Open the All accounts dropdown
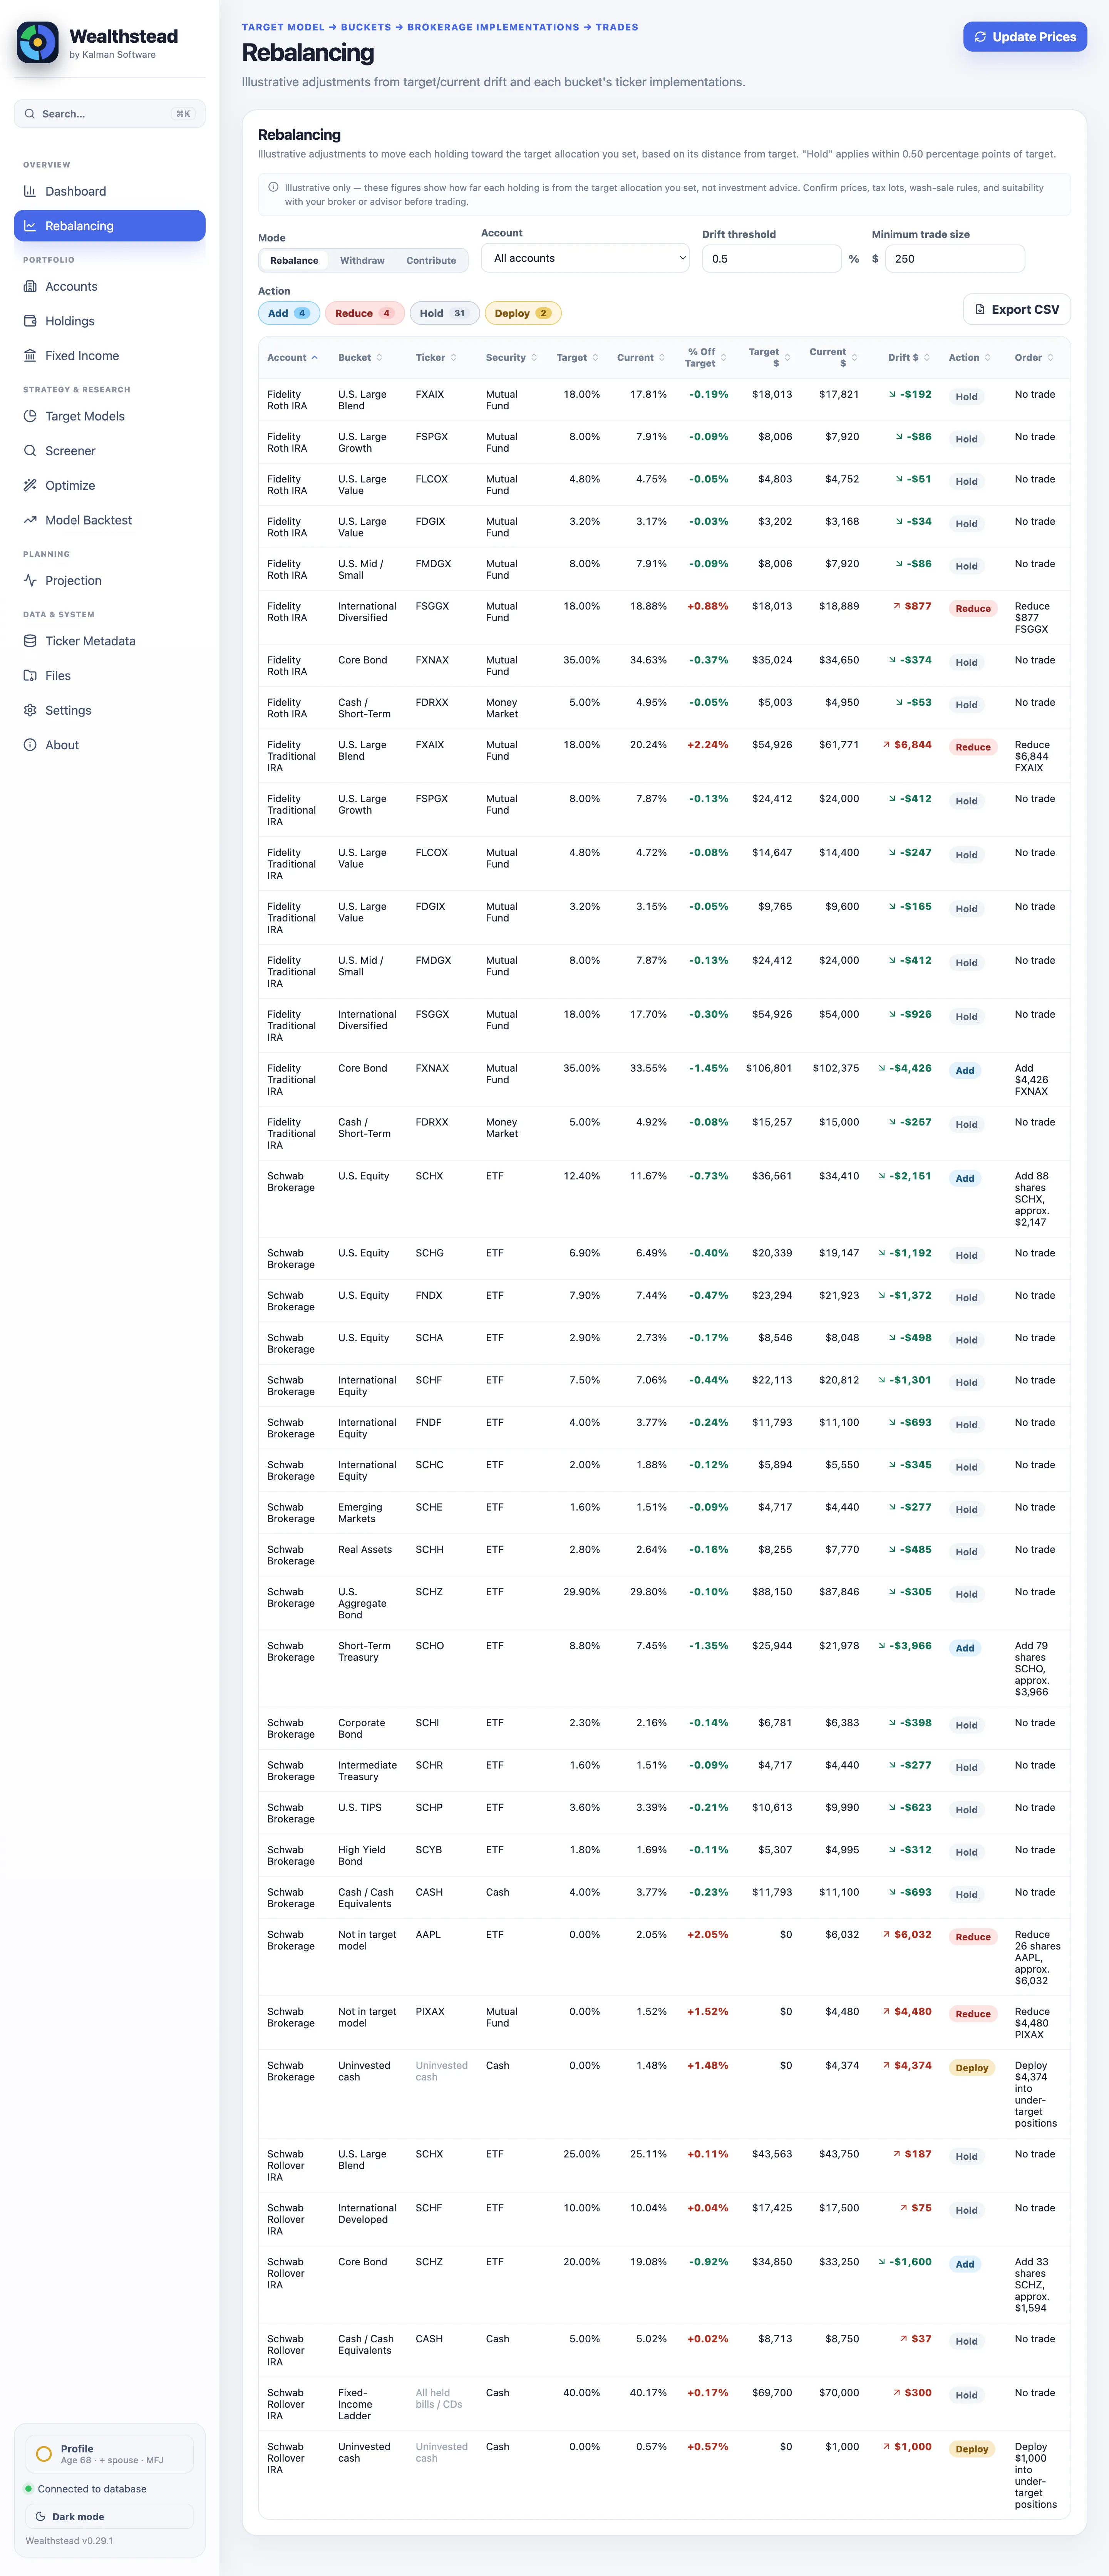 [x=585, y=258]
